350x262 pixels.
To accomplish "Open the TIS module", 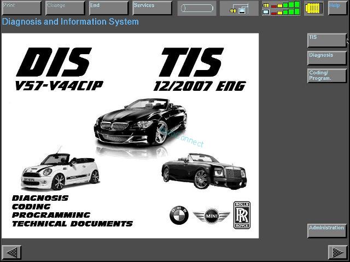I will 327,40.
